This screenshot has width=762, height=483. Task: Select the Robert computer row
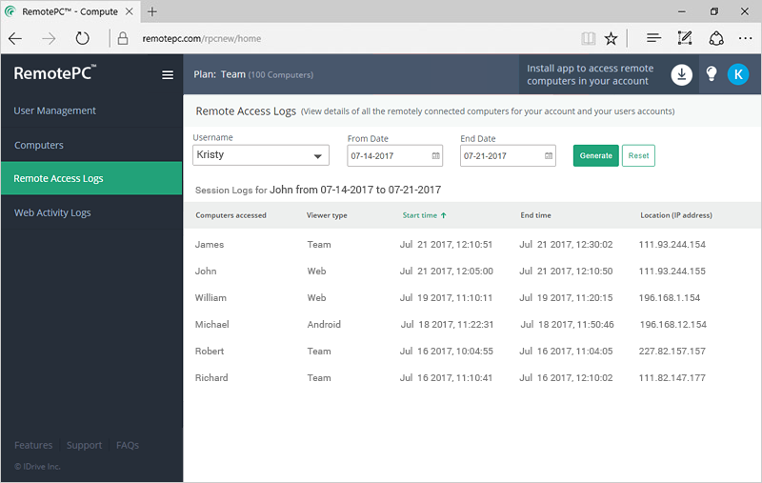[471, 352]
